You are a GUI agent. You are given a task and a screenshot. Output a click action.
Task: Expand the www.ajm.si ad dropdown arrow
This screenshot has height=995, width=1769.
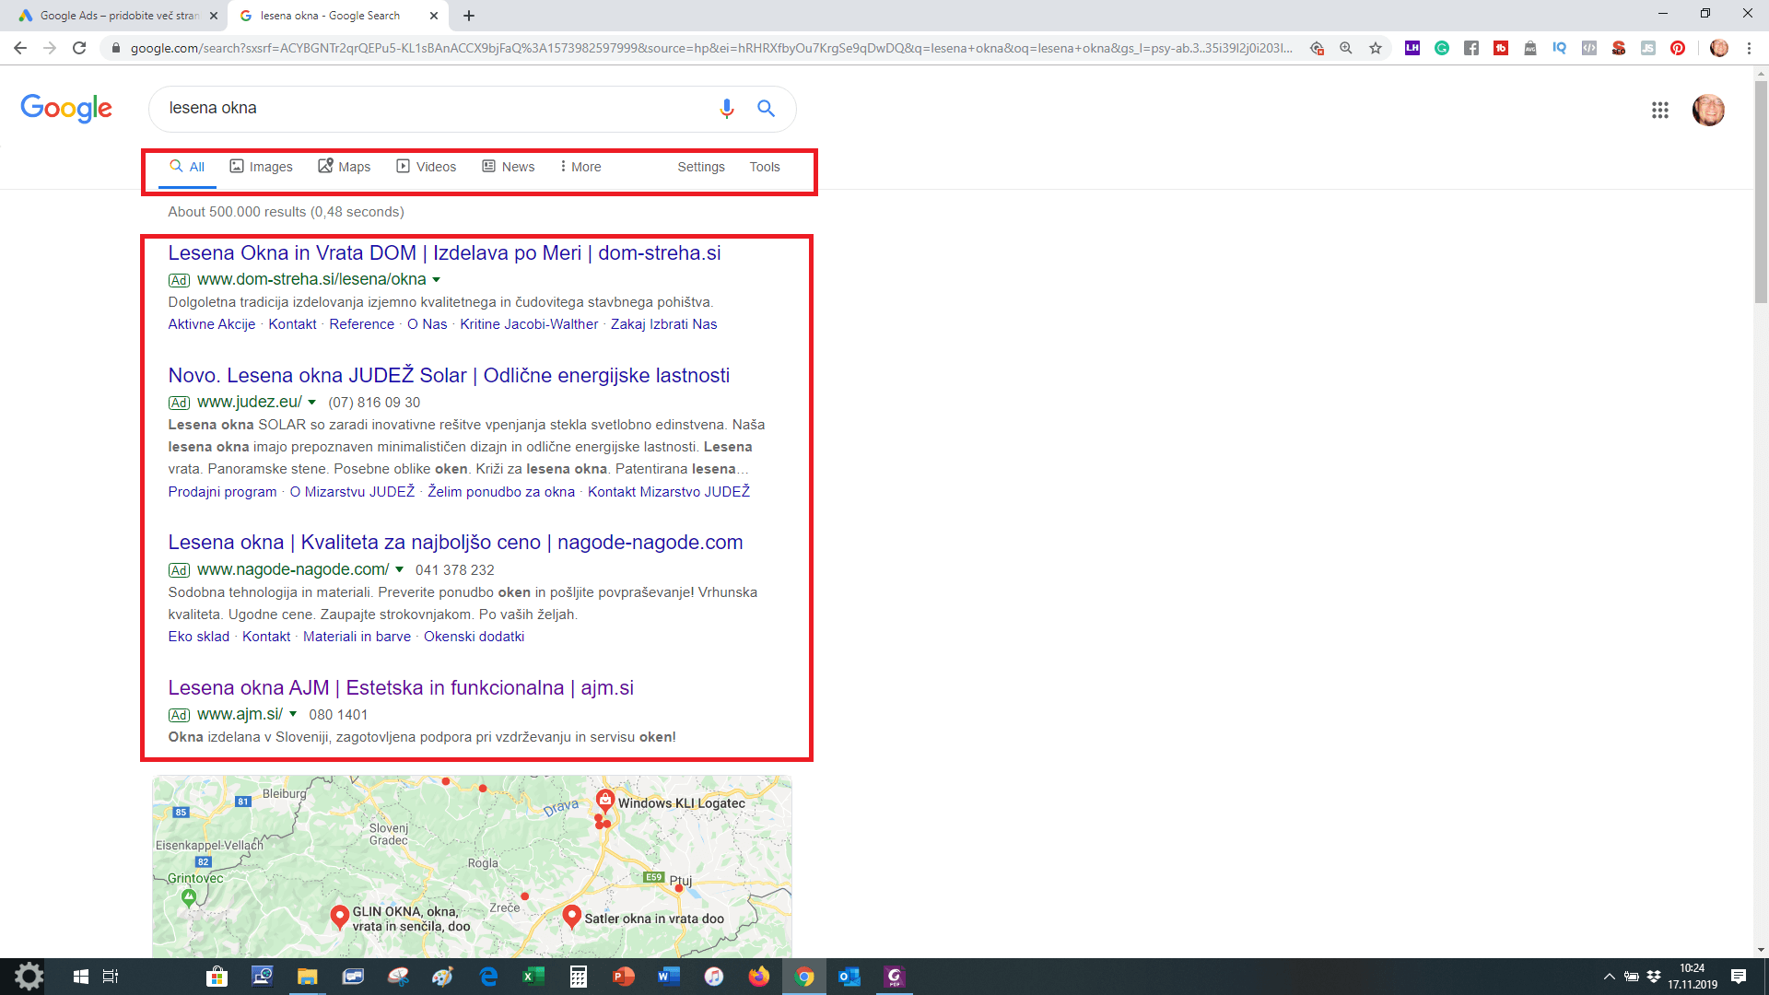[293, 715]
